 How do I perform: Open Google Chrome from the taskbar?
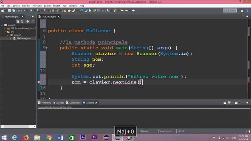[49, 137]
